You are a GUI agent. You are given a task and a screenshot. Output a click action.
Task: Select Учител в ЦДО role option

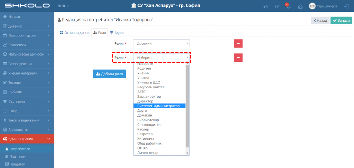pos(159,82)
